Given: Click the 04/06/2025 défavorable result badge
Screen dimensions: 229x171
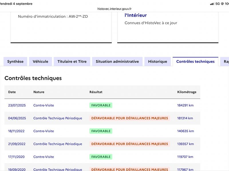Looking at the screenshot, I should (x=130, y=118).
